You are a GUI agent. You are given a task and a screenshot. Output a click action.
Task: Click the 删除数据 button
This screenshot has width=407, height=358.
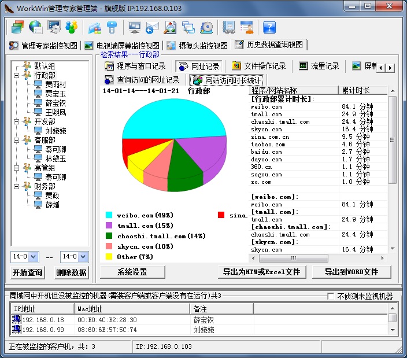pyautogui.click(x=71, y=272)
